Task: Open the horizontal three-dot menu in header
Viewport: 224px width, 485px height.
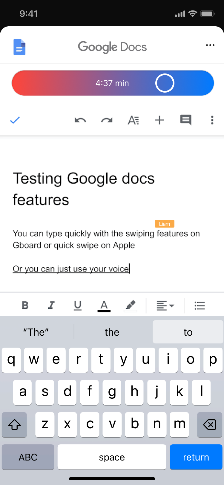Action: 210,45
